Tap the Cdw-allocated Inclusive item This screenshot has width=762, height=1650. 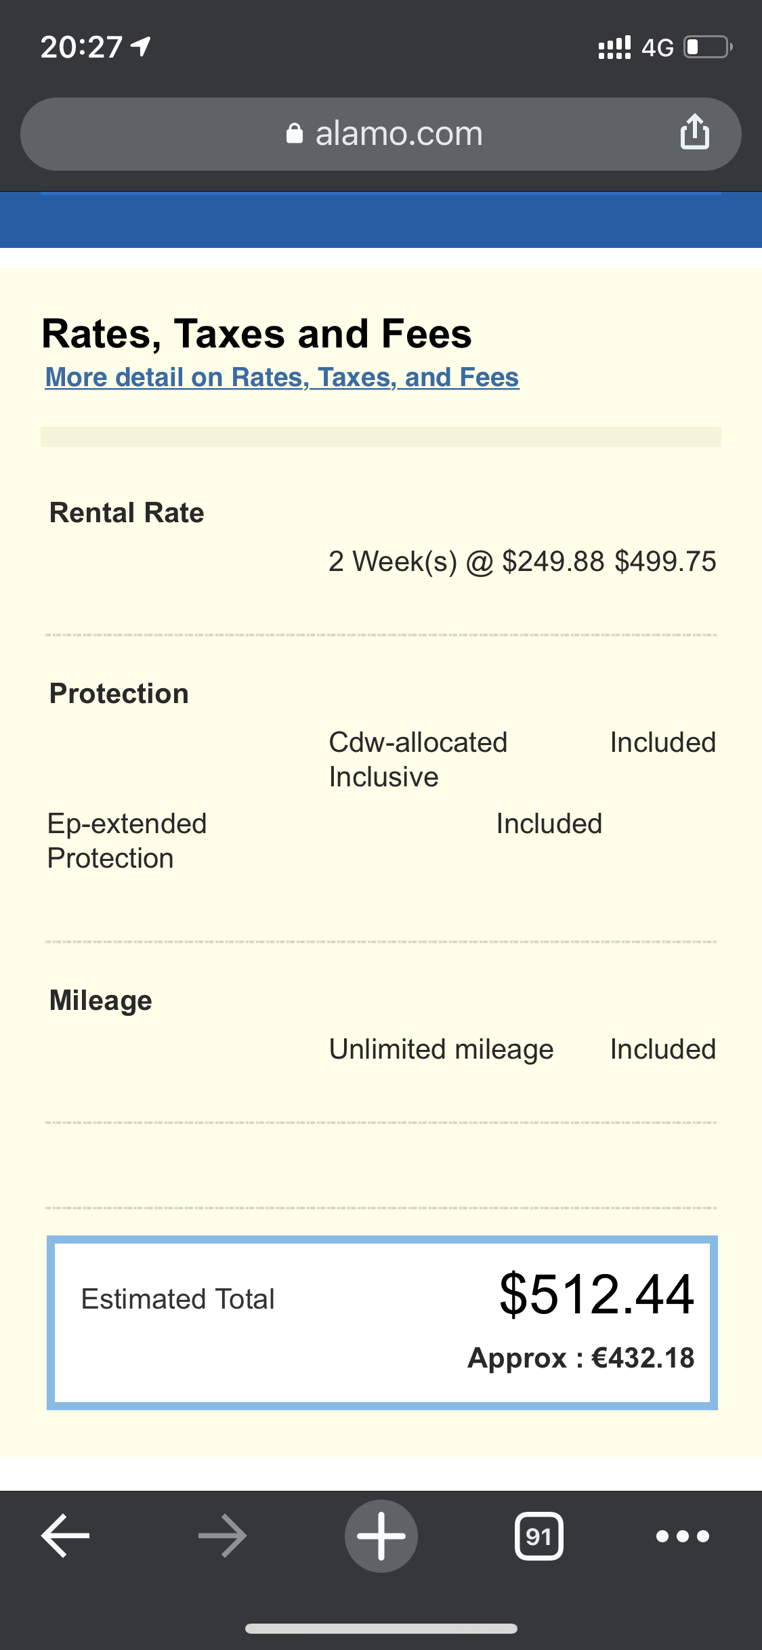418,759
